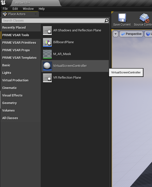The width and height of the screenshot is (152, 187).
Task: Open the Window menu
Action: (28, 9)
